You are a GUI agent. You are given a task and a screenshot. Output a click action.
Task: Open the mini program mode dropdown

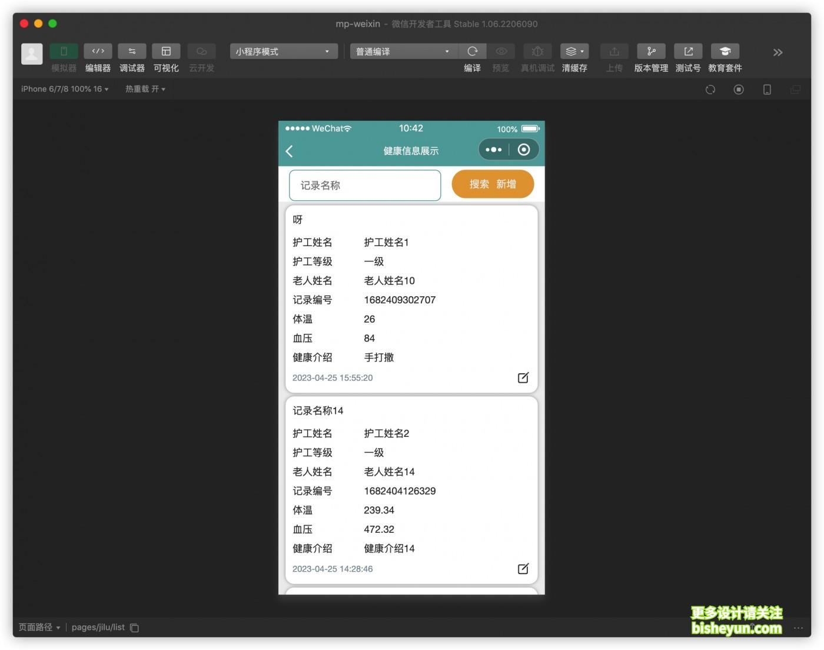pos(284,52)
